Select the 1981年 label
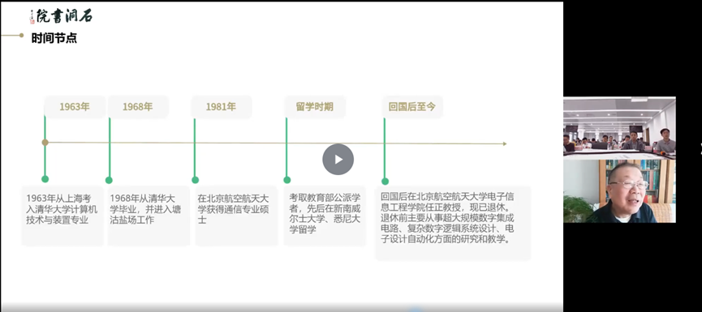Screen dimensions: 702x312 point(222,107)
